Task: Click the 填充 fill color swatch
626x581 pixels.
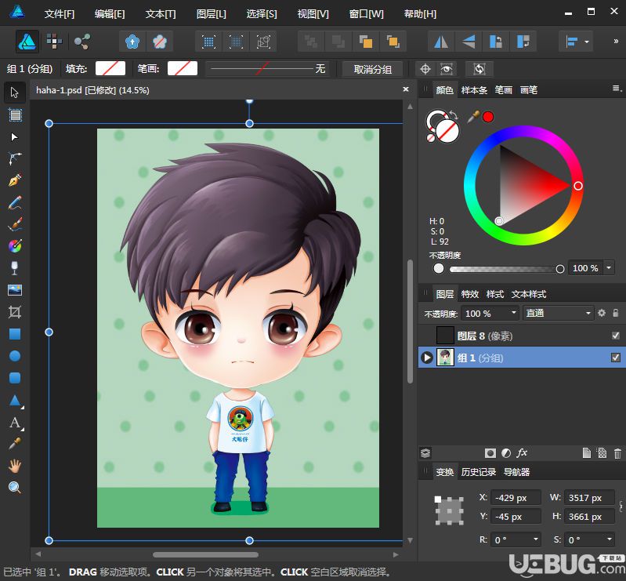Action: (x=110, y=68)
